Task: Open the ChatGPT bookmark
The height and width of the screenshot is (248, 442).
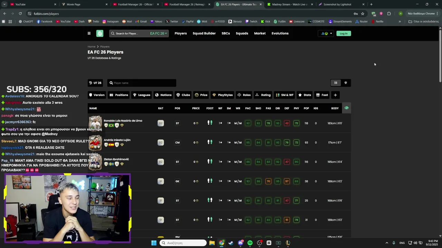Action: pyautogui.click(x=26, y=21)
